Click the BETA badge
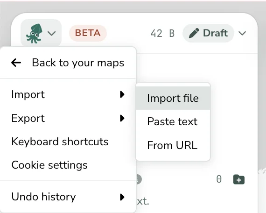The image size is (266, 213). pyautogui.click(x=88, y=33)
